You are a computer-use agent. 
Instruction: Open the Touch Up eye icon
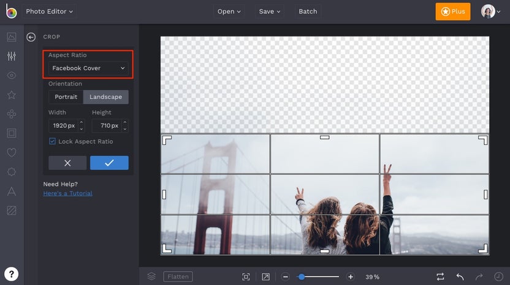click(12, 75)
